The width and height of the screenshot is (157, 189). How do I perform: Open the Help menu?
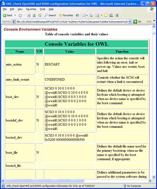pos(51,9)
